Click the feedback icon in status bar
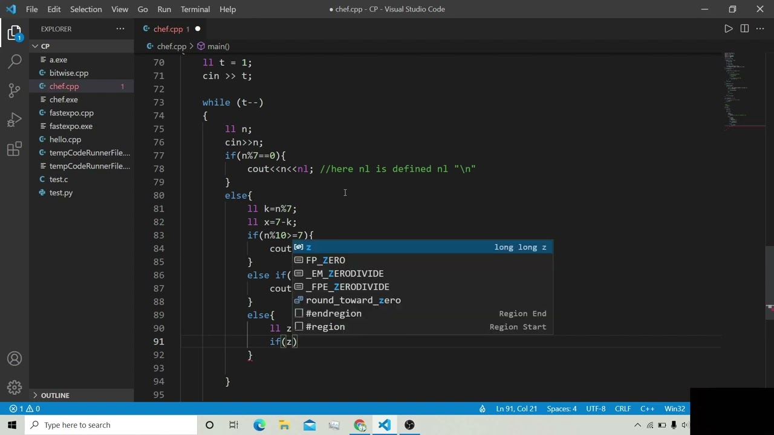Image resolution: width=774 pixels, height=435 pixels. (x=483, y=409)
